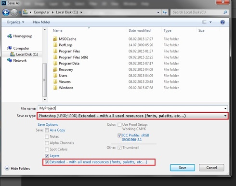236x186 pixels.
Task: Click navigation pane scrollbar up arrow
Action: pyautogui.click(x=45, y=29)
